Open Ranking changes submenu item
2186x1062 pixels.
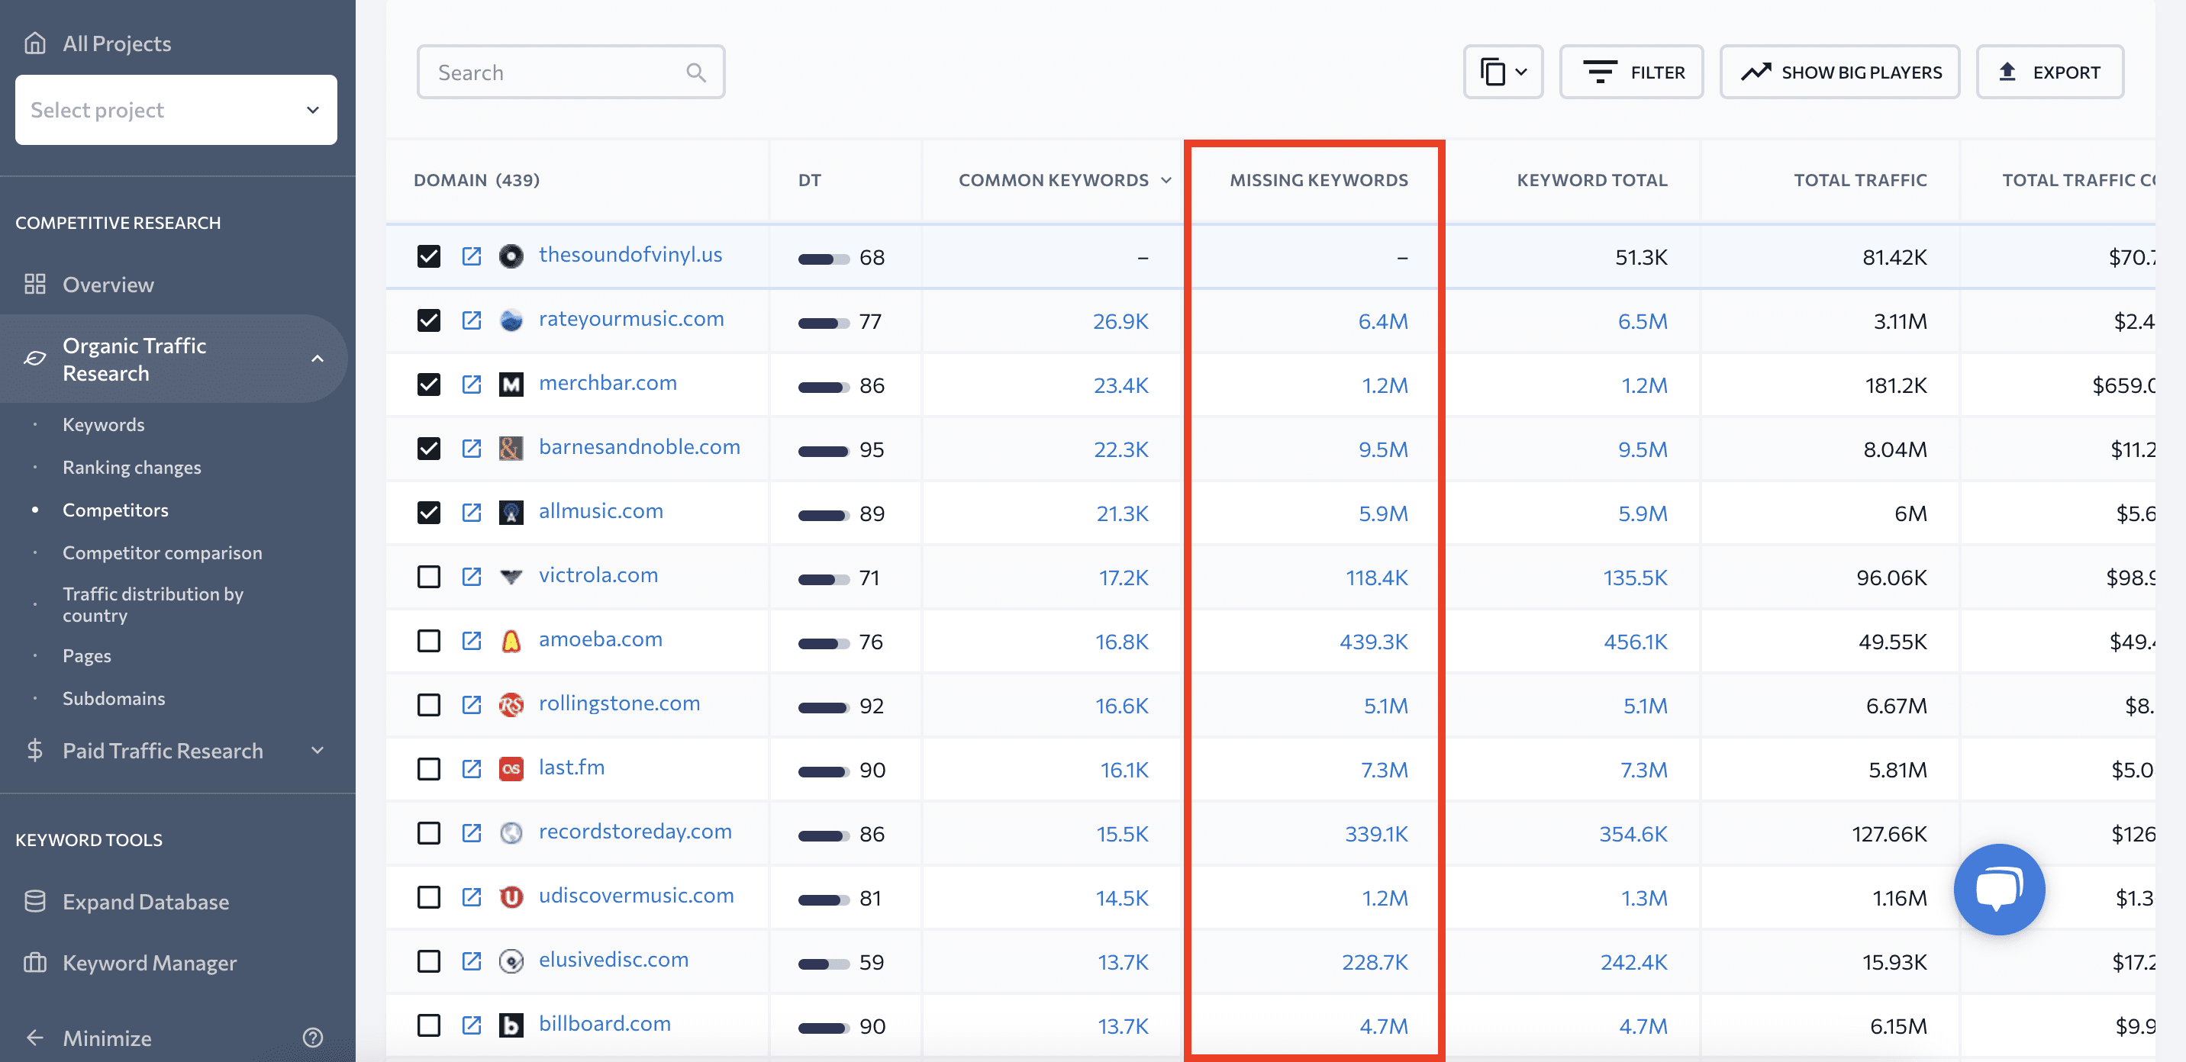[x=131, y=467]
